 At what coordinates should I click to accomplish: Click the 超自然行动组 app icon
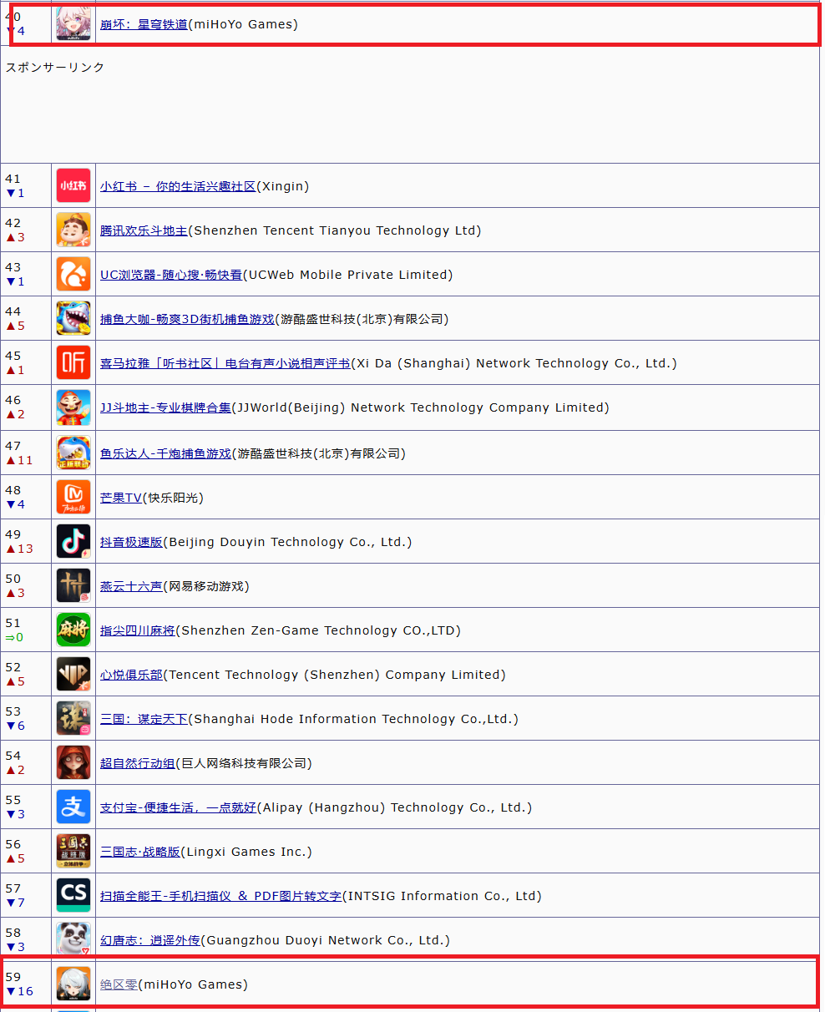tap(73, 762)
